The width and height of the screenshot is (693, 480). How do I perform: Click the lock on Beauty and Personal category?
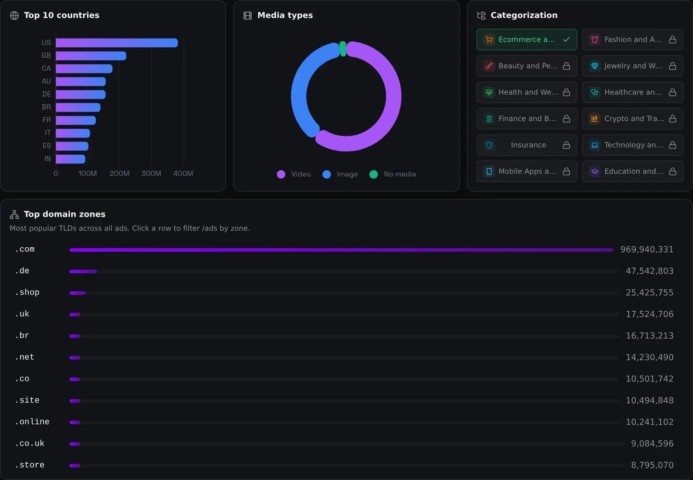coord(566,66)
